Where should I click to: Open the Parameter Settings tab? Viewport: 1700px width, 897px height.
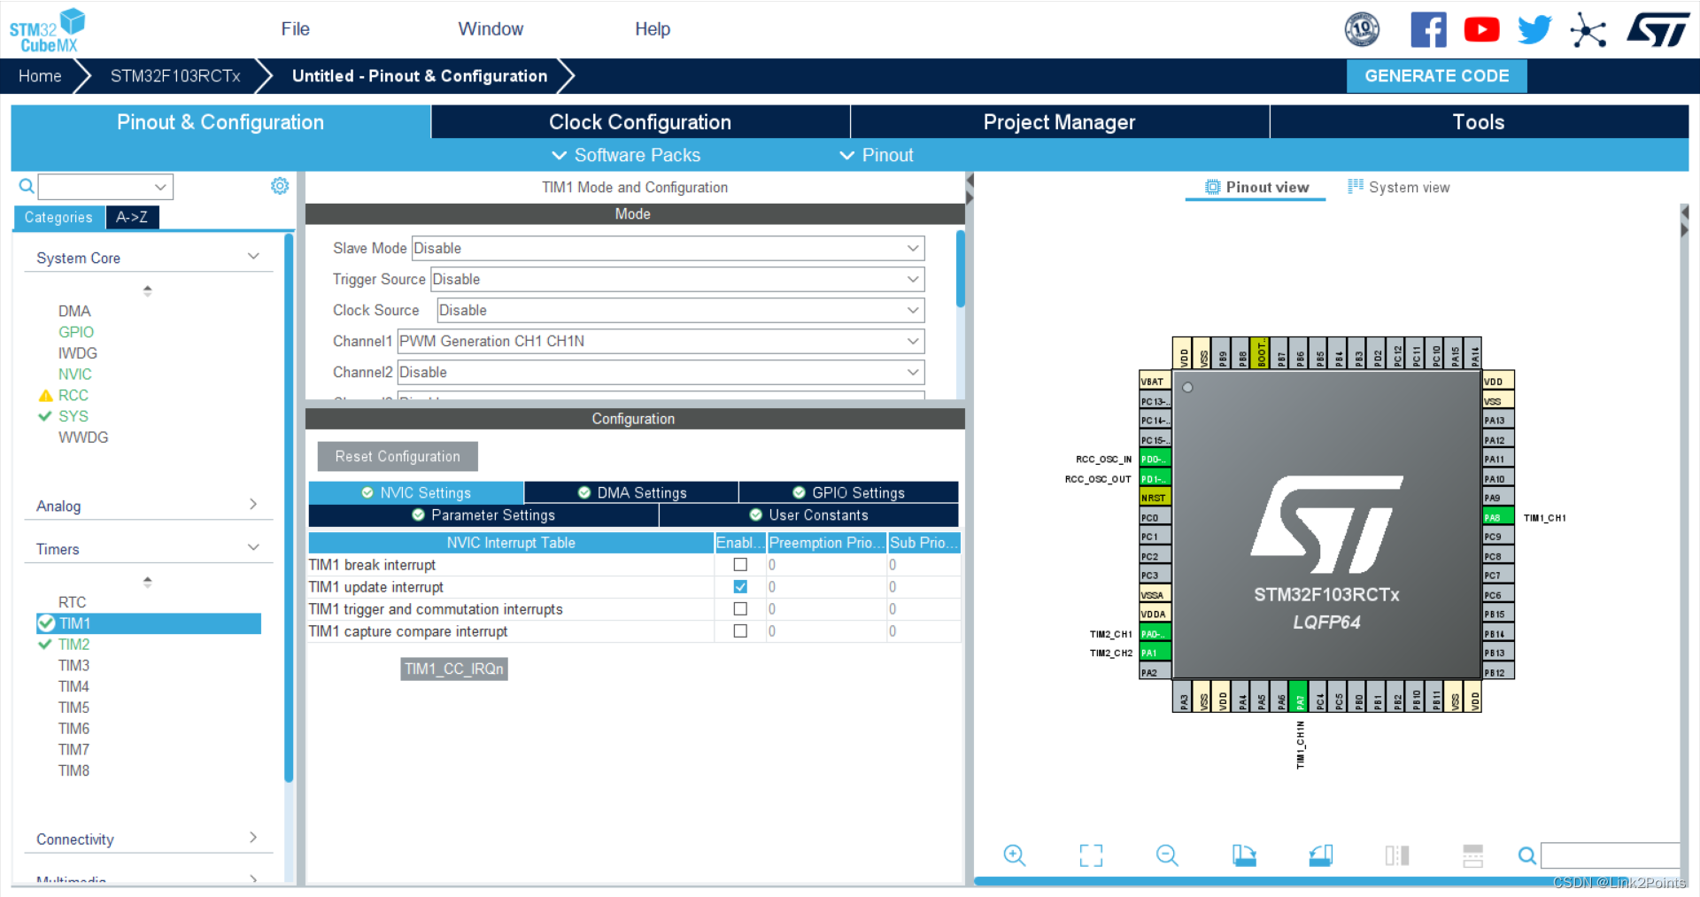pyautogui.click(x=483, y=514)
